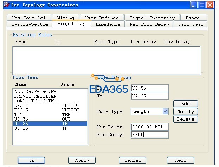Click the Set Topology Constraints title icon

coord(7,5)
